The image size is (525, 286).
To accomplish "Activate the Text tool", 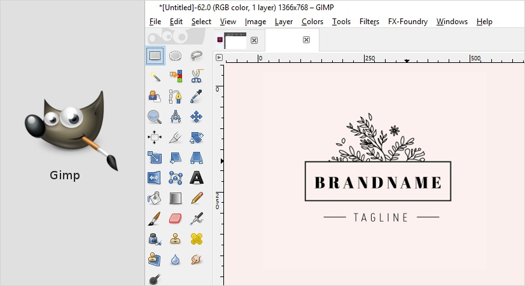I will (197, 177).
